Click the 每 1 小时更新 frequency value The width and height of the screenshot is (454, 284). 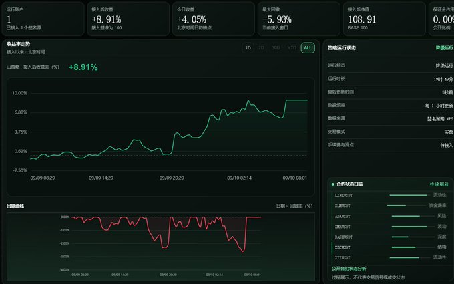(439, 106)
